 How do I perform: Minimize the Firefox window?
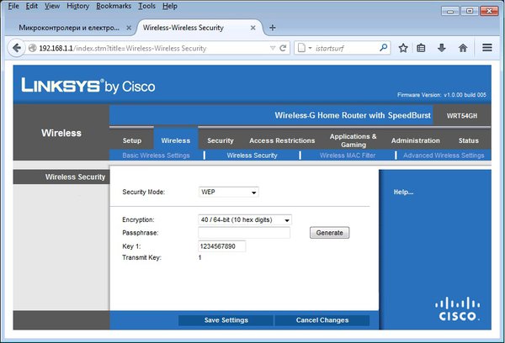coord(450,11)
